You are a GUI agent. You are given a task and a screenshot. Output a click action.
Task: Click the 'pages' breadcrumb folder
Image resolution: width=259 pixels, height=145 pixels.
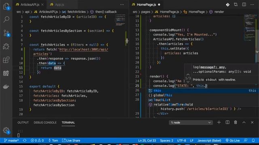pos(146,12)
